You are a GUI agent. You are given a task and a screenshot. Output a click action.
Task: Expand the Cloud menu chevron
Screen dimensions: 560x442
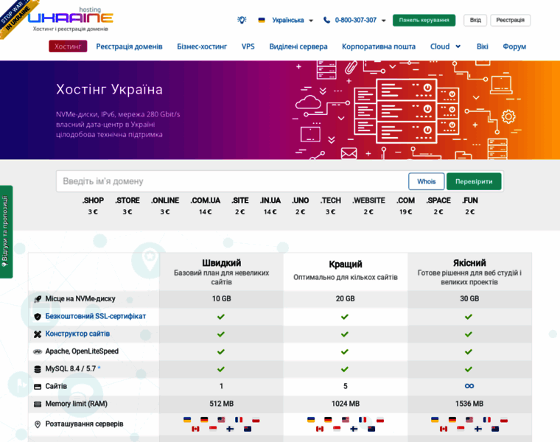(458, 46)
